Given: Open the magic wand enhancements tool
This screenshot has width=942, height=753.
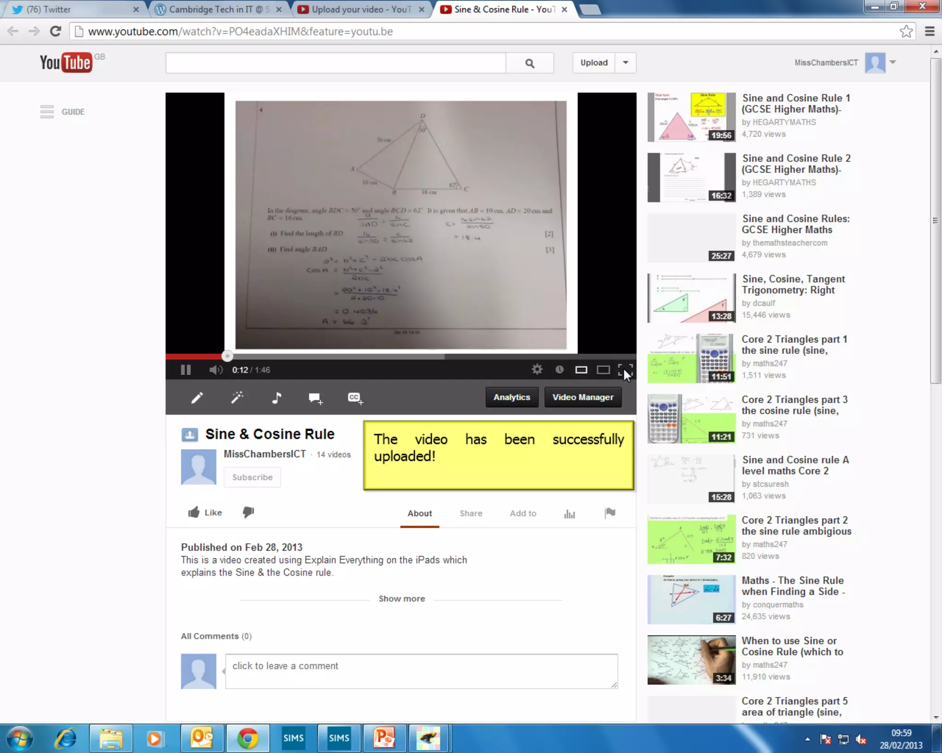Looking at the screenshot, I should click(x=237, y=398).
